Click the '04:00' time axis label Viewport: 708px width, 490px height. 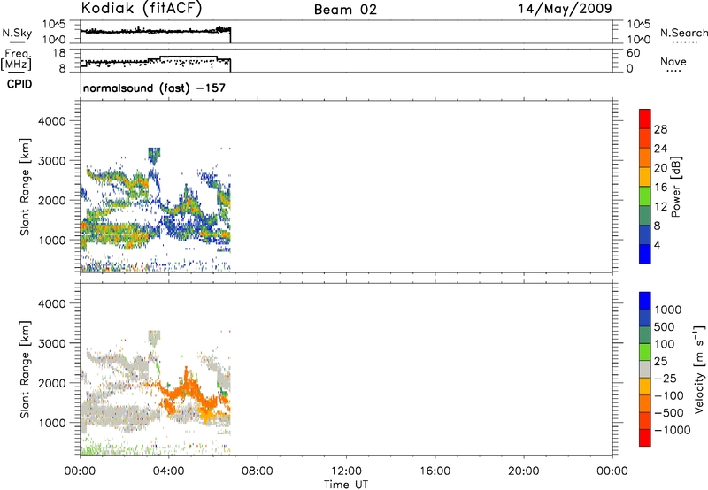168,471
